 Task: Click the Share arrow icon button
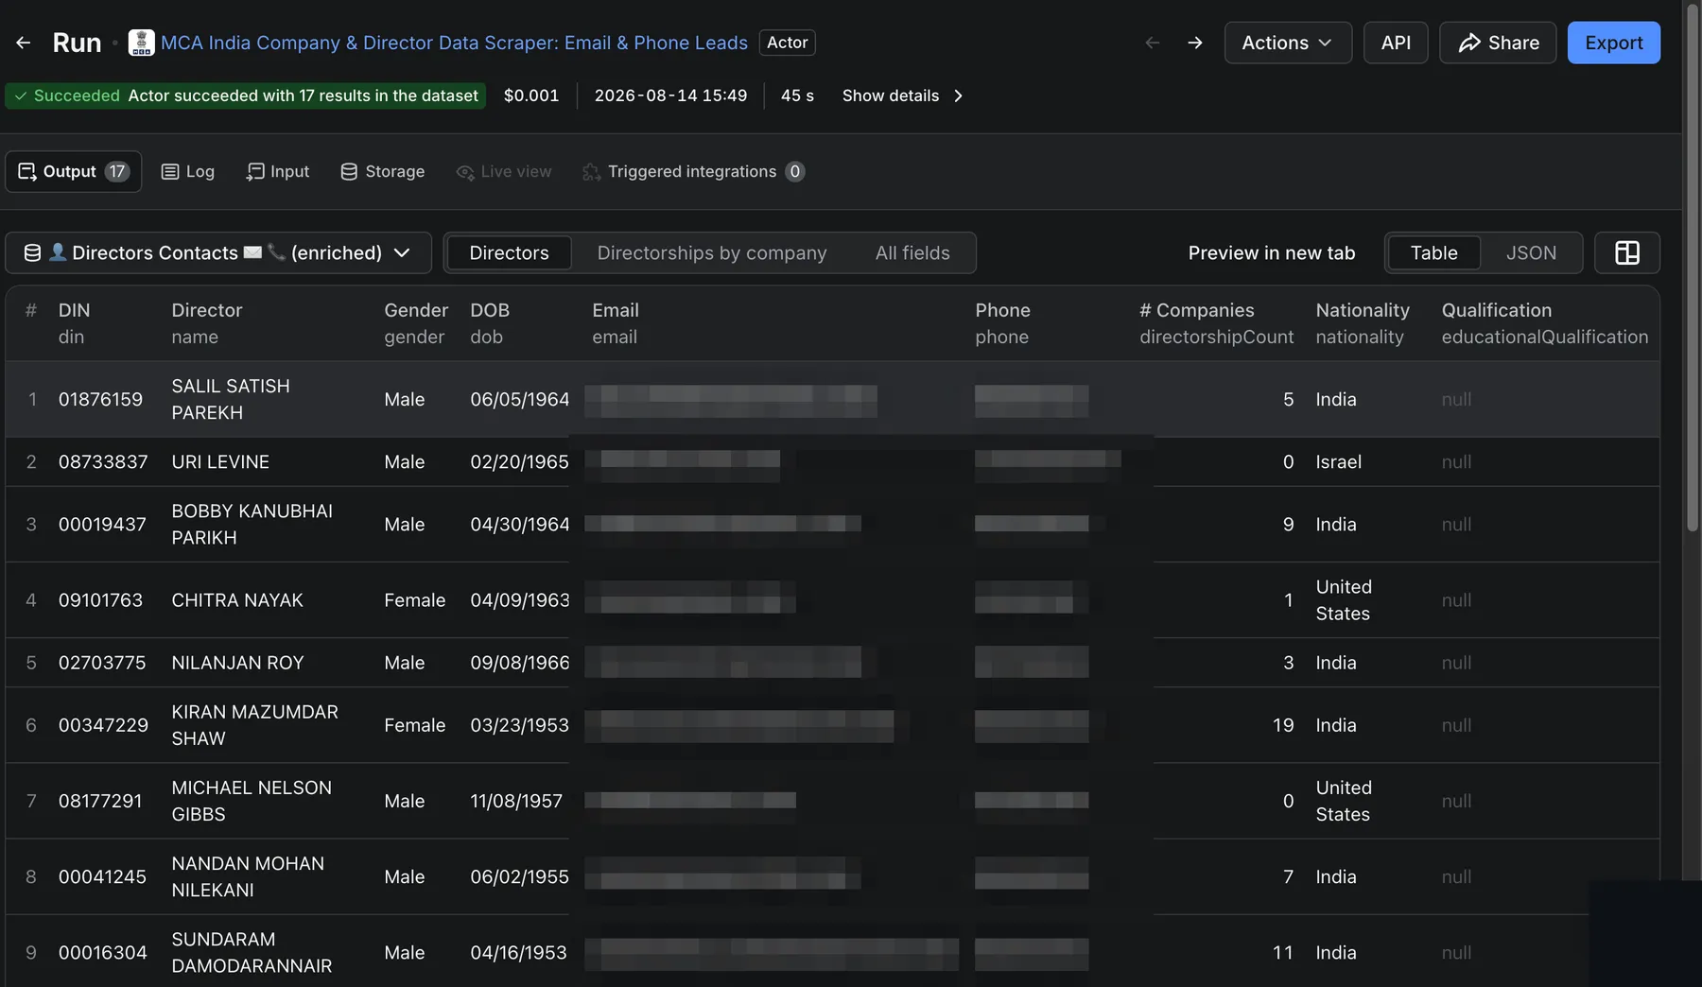click(x=1498, y=43)
